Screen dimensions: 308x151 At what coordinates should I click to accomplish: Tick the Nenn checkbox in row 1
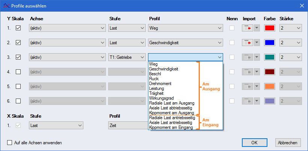tap(233, 28)
